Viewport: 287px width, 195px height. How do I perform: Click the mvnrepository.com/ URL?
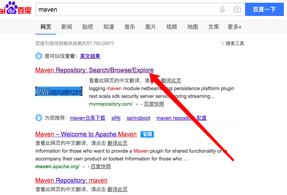[x=111, y=104]
